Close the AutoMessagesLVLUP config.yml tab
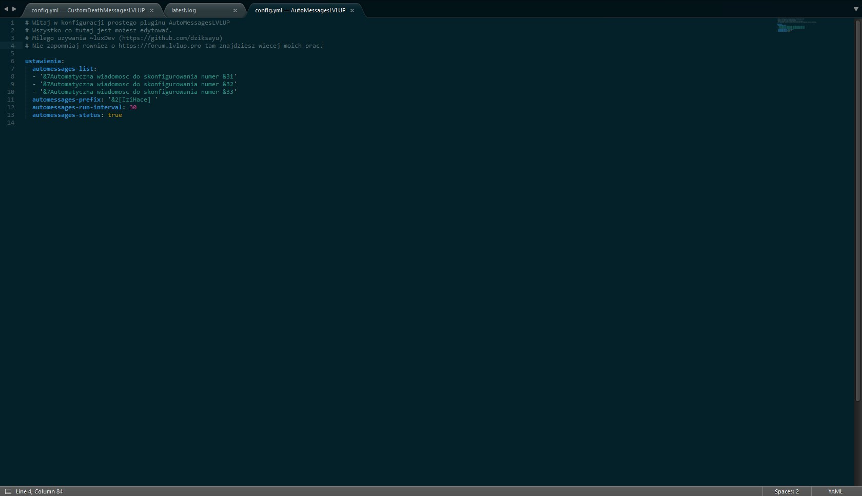This screenshot has width=862, height=496. point(352,10)
